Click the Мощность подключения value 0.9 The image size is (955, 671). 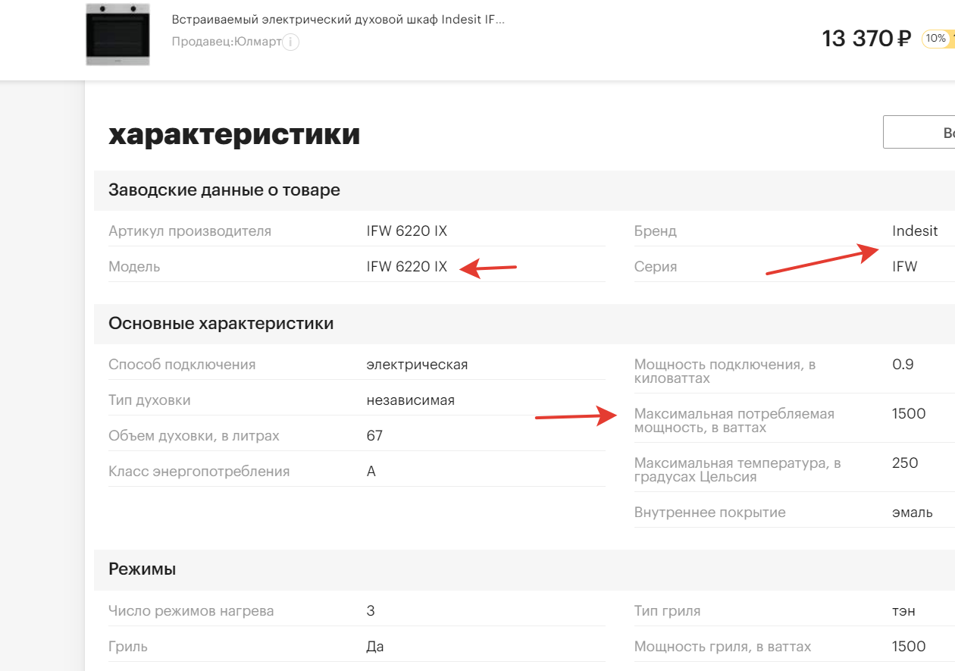click(903, 365)
